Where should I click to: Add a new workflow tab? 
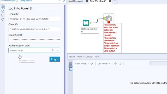(x=115, y=1)
